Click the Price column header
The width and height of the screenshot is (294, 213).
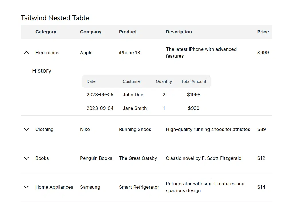(263, 32)
